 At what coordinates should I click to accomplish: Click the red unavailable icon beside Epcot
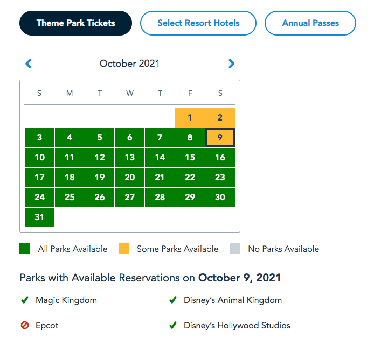pos(24,325)
